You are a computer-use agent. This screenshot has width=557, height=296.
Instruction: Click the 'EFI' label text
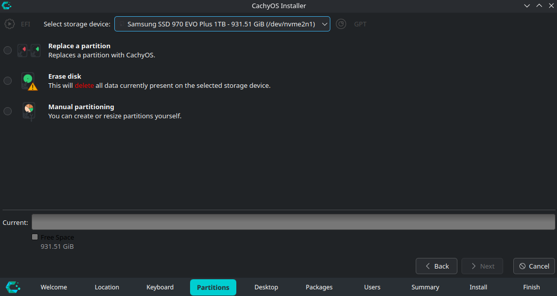tap(25, 24)
